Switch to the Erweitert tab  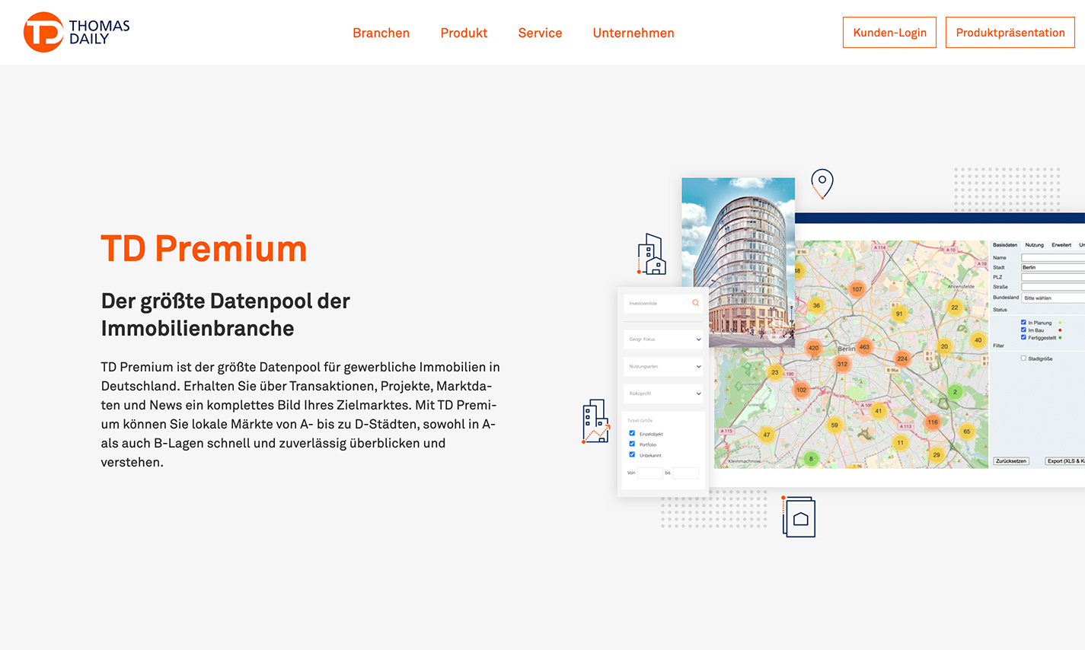coord(1061,245)
